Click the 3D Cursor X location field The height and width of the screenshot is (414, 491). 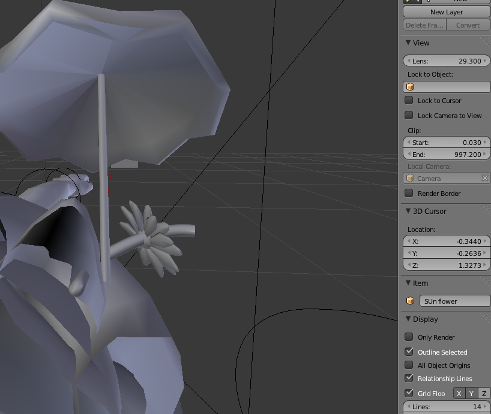point(447,241)
